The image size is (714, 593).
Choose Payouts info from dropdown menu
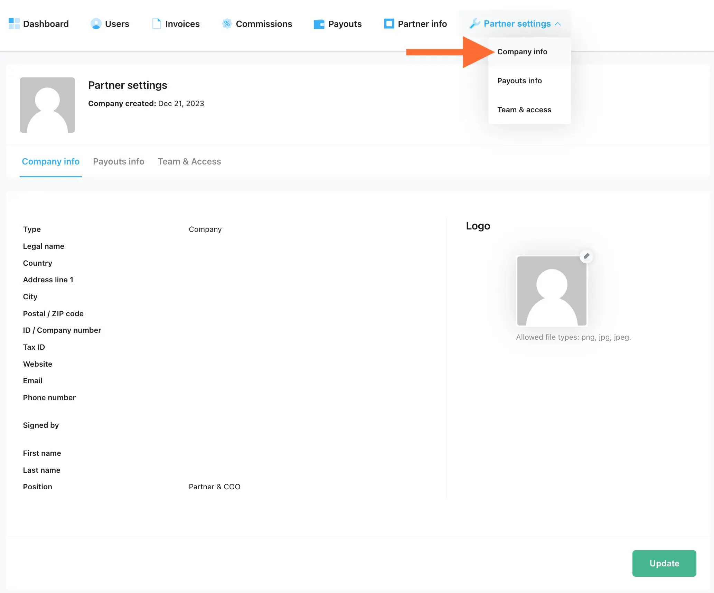[x=519, y=81]
